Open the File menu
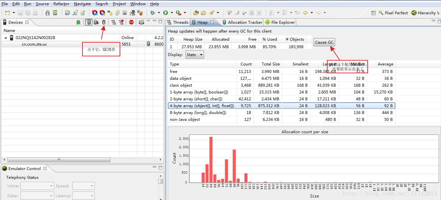Image resolution: width=441 pixels, height=200 pixels. click(x=5, y=4)
